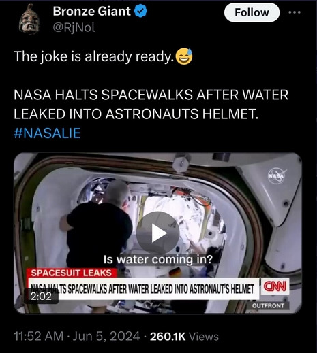This screenshot has height=353, width=317.
Task: Click the tweet text about NASA halting spacewalks
Action: (x=151, y=104)
